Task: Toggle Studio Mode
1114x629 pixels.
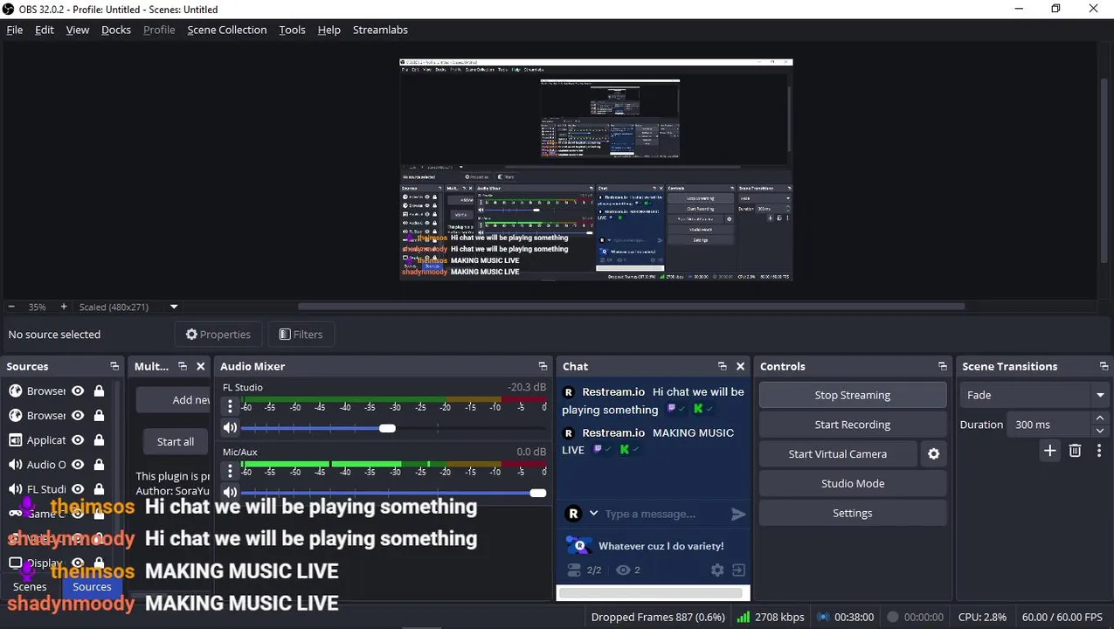Action: pos(853,483)
